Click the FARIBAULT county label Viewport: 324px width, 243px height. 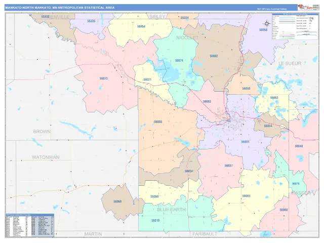point(205,234)
